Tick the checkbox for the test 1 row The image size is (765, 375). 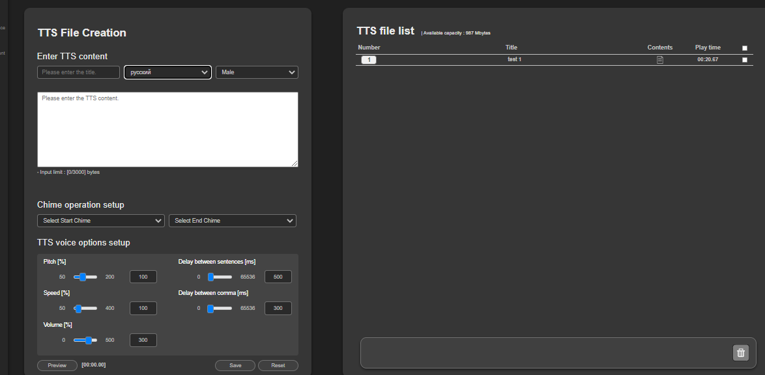[x=745, y=60]
